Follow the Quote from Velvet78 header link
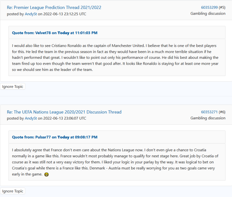 [x=54, y=33]
